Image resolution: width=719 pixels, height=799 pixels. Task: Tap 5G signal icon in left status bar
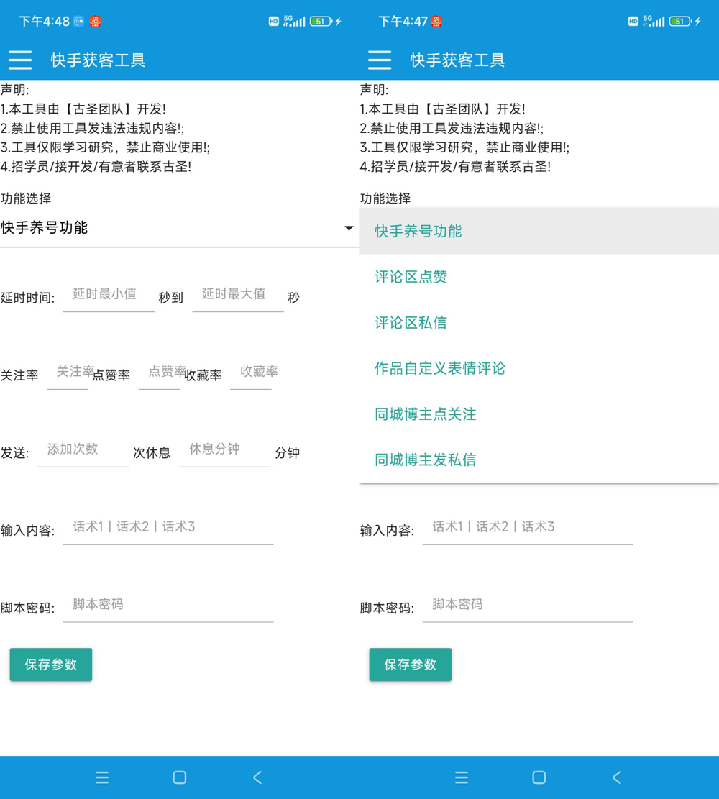tap(295, 21)
